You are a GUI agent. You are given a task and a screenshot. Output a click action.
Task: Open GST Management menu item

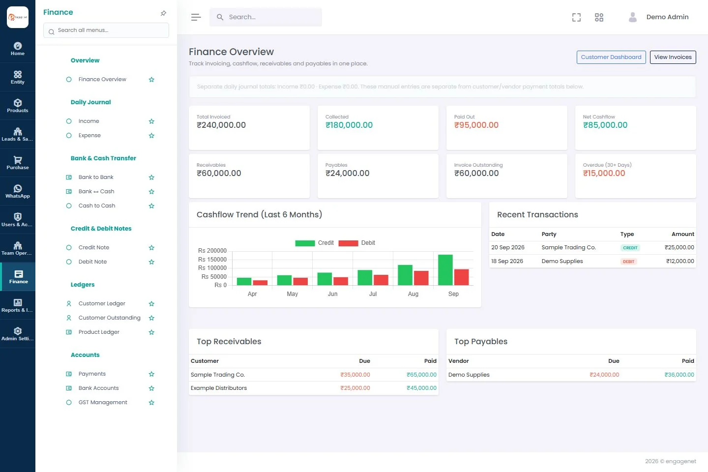[x=103, y=402]
